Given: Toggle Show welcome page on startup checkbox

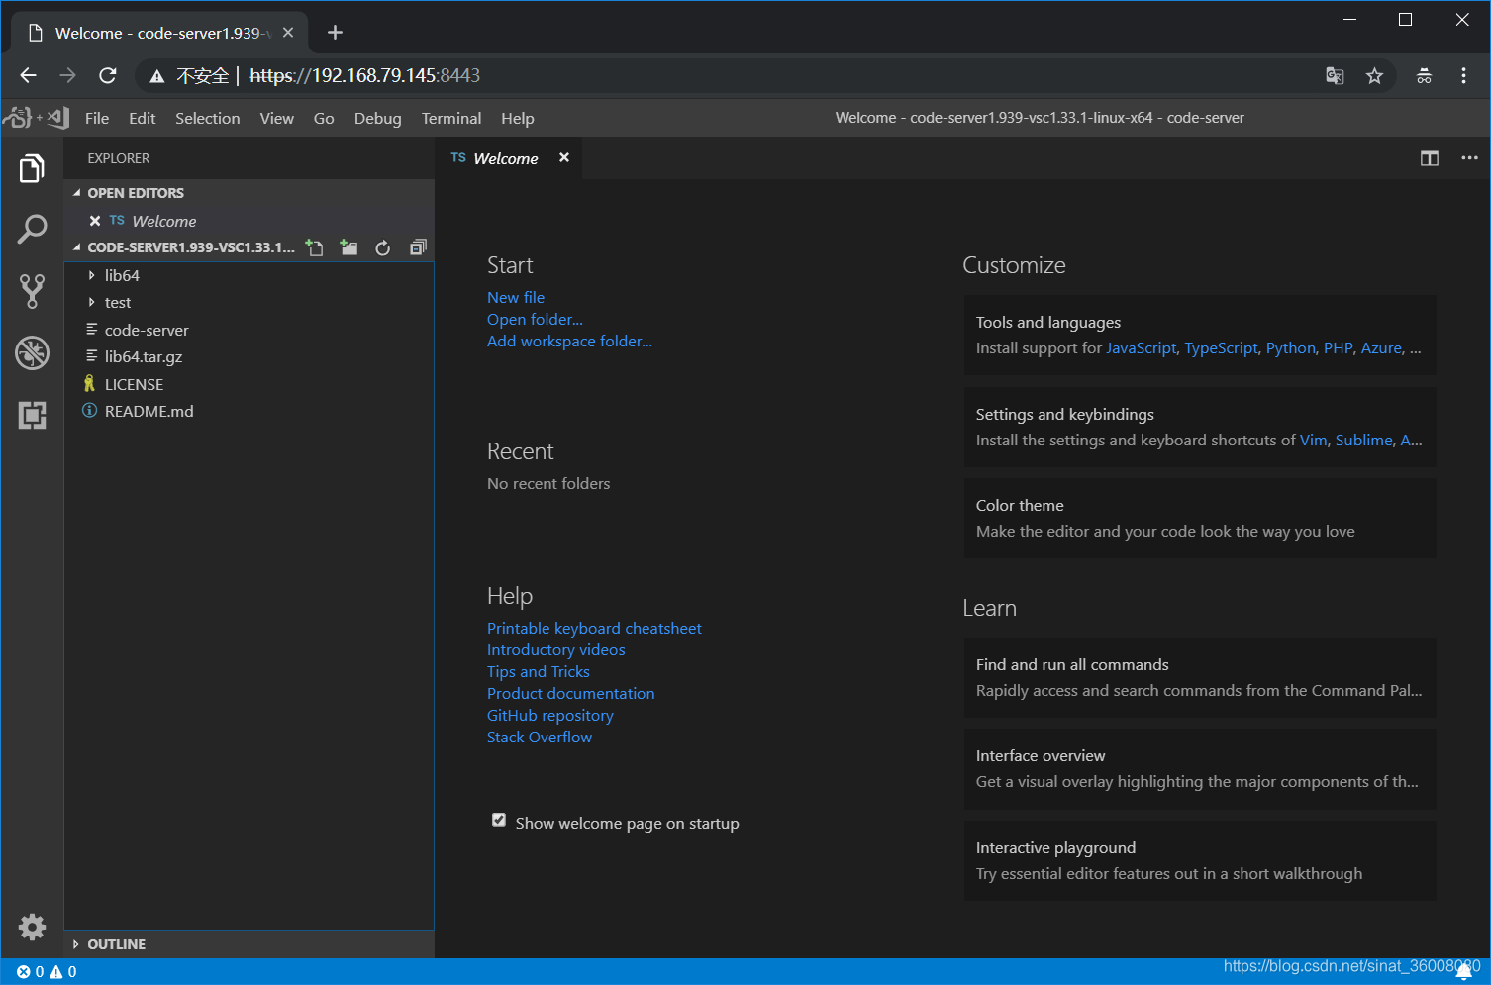Looking at the screenshot, I should [499, 820].
